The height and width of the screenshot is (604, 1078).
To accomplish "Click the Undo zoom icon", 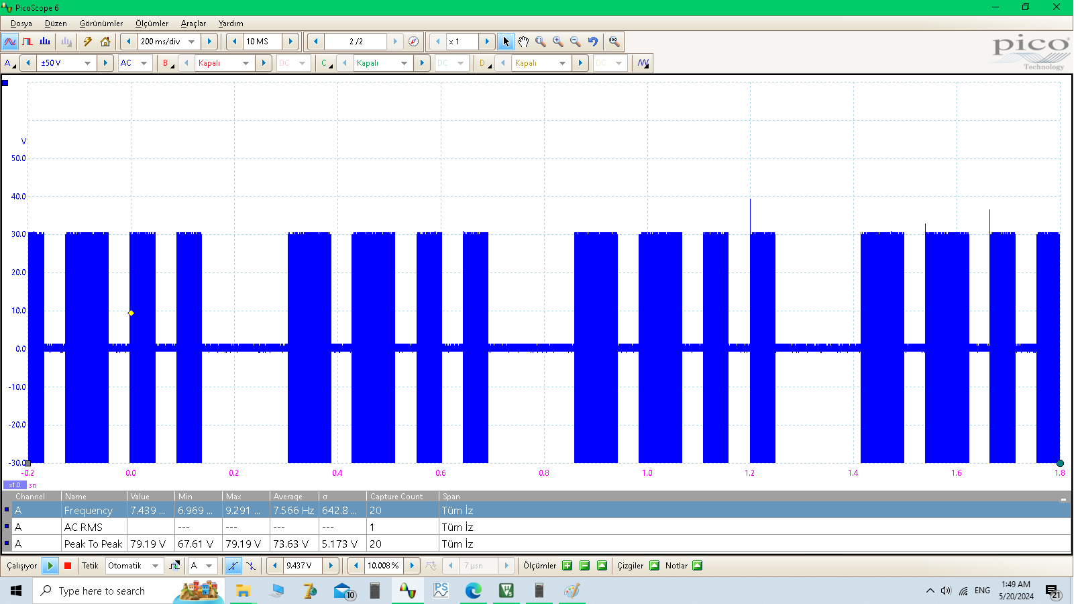I will tap(593, 42).
